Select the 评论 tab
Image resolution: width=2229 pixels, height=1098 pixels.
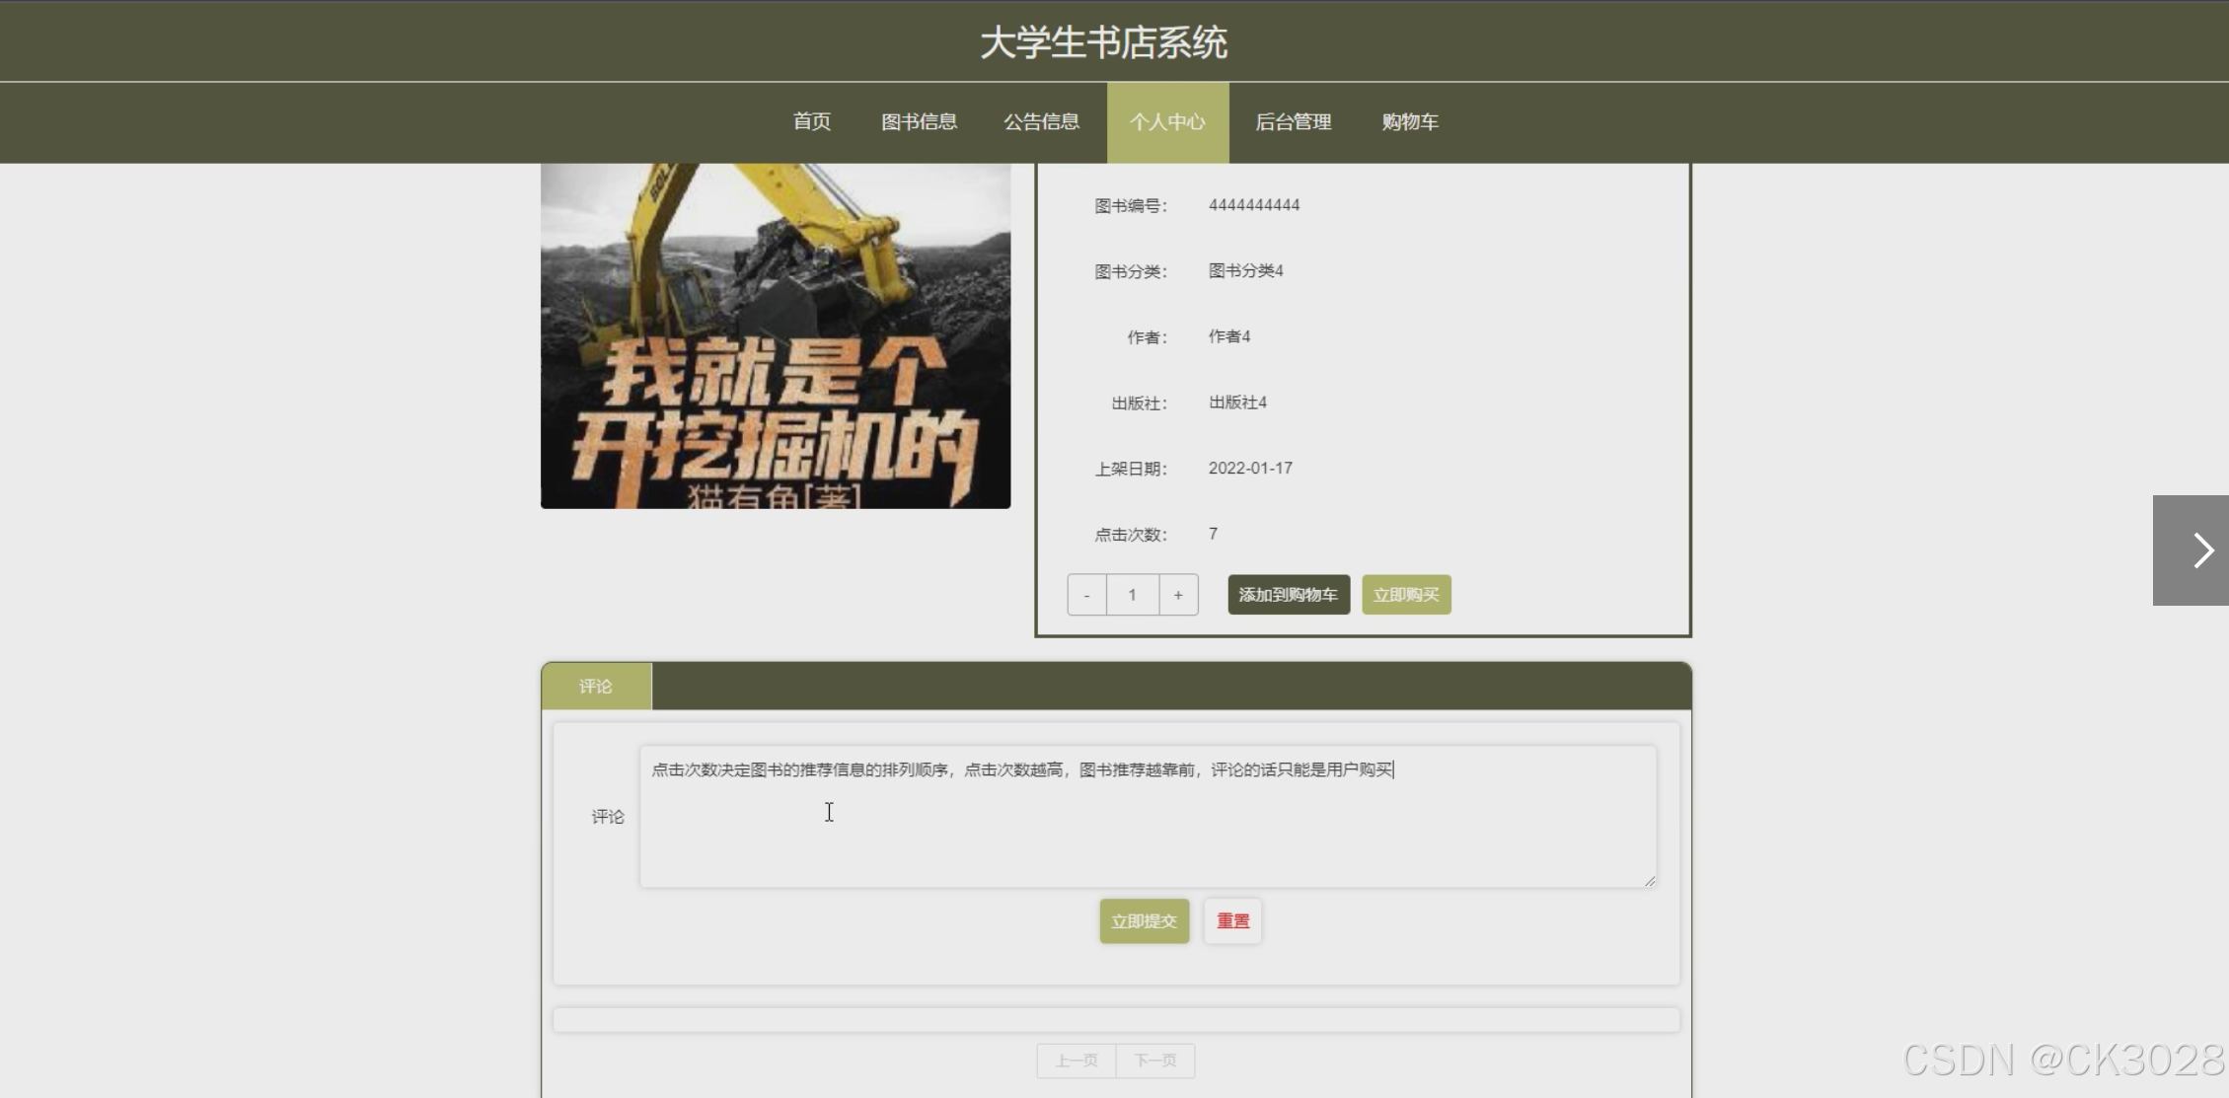coord(596,687)
